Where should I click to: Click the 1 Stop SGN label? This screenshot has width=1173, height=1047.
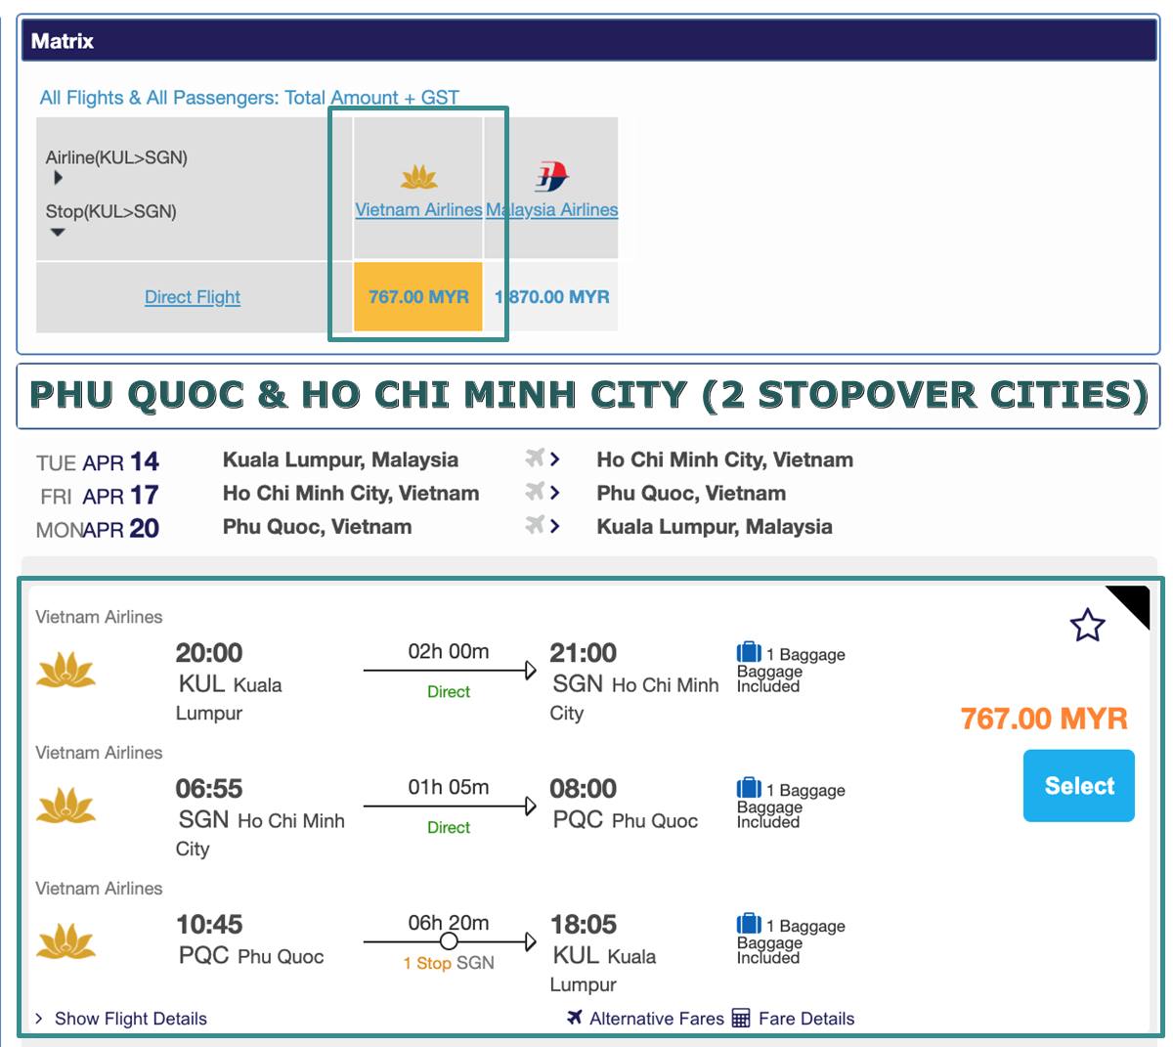449,963
